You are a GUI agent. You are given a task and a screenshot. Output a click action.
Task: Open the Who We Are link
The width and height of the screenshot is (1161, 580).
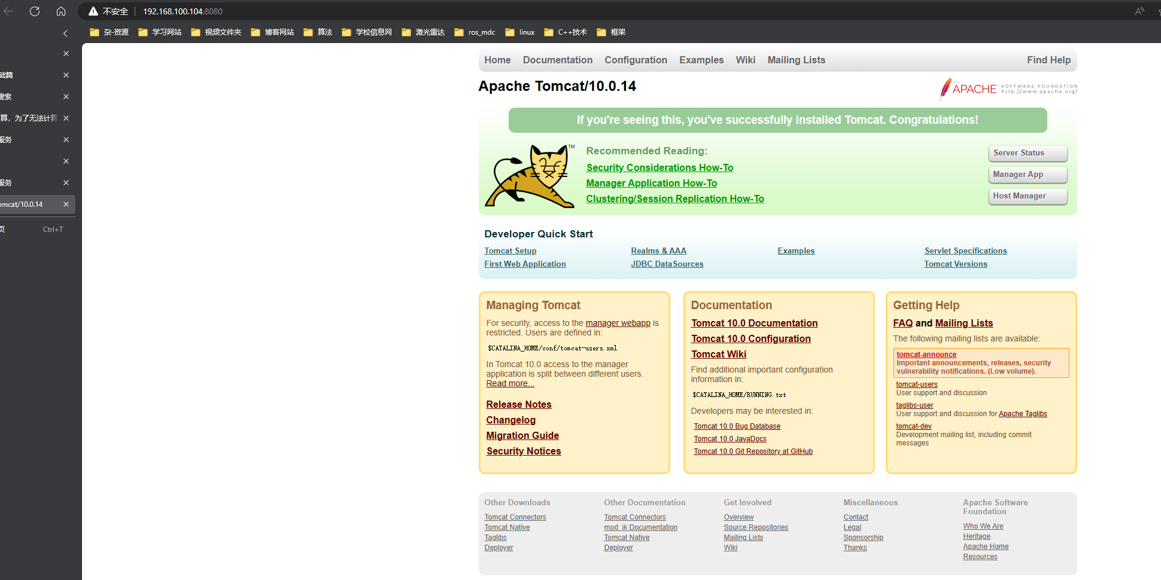coord(983,526)
